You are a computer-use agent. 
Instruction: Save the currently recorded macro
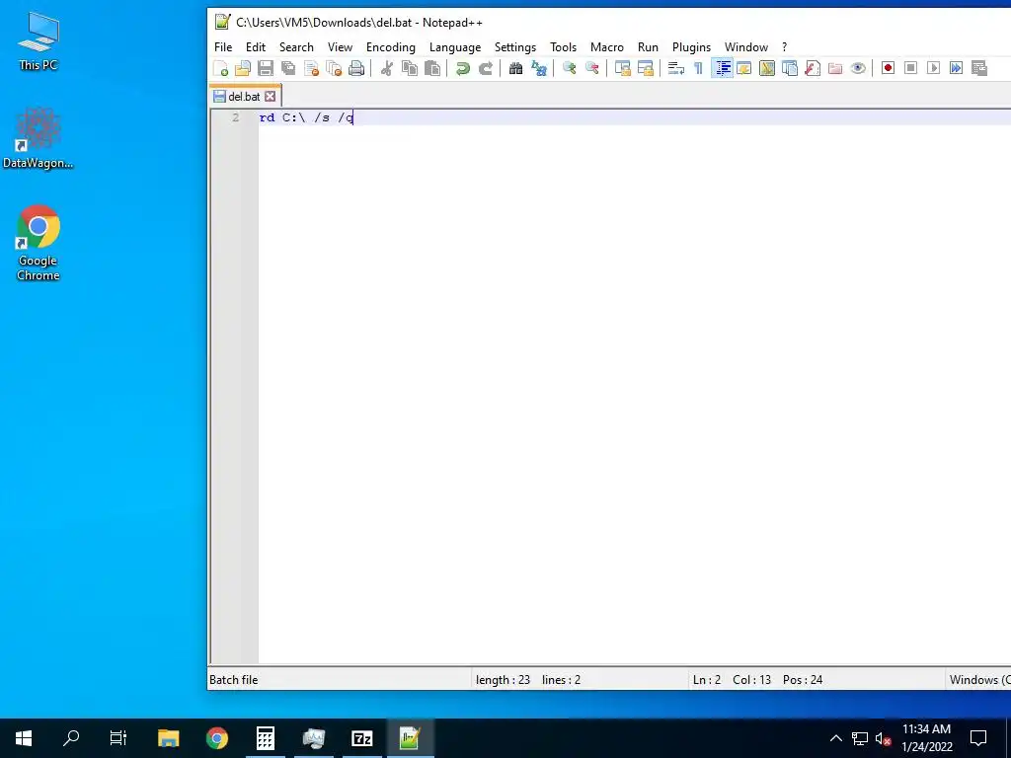[978, 68]
